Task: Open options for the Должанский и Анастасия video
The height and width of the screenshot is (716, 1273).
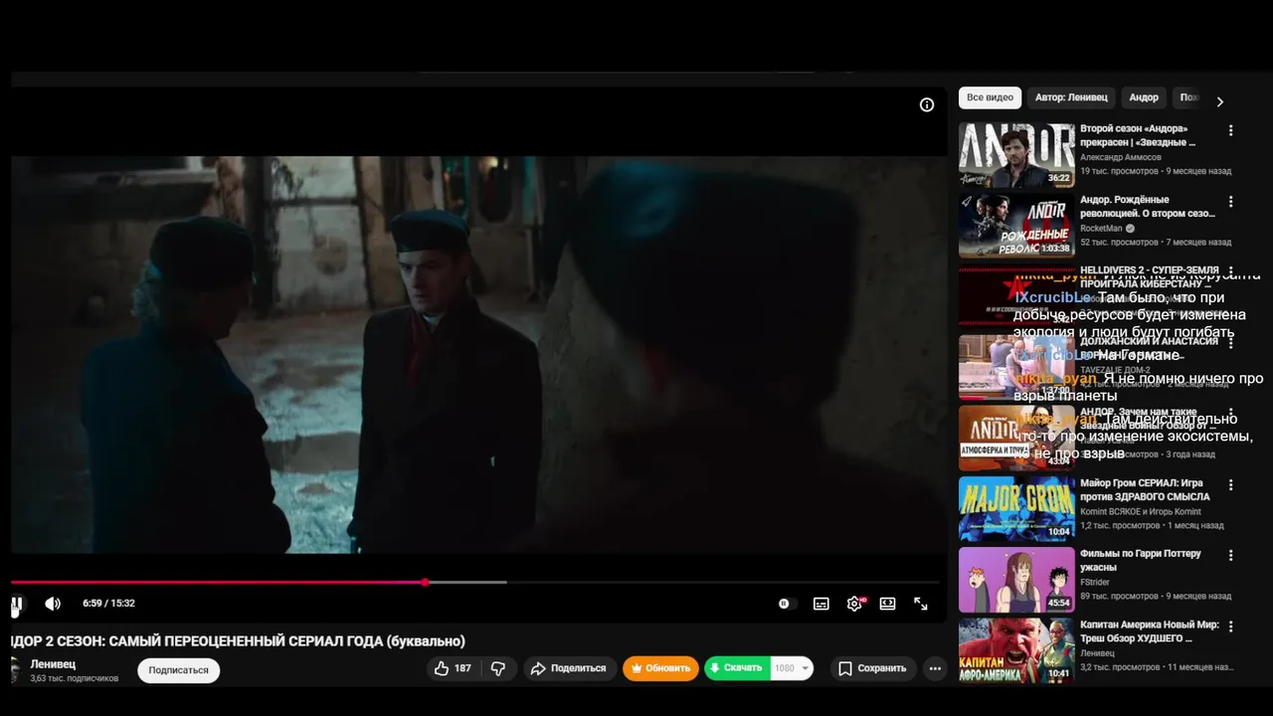Action: (x=1230, y=342)
